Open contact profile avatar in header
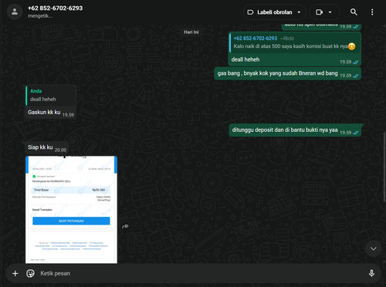Image resolution: width=386 pixels, height=287 pixels. [x=15, y=12]
